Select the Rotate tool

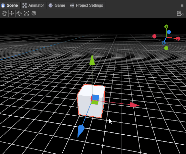tap(19, 13)
